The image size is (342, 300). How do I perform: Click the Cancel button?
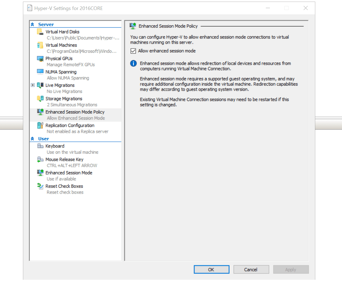coord(251,269)
